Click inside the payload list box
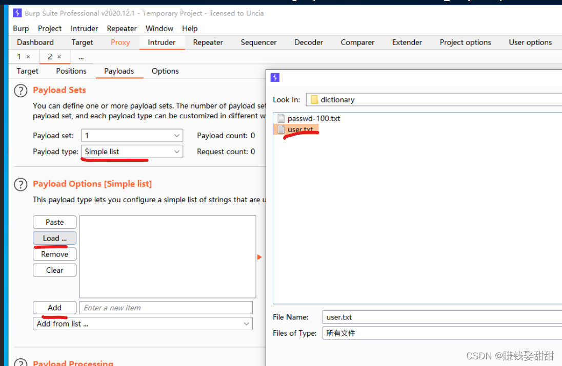 pos(168,256)
